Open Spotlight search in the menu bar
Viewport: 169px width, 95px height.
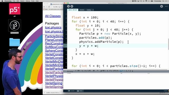point(163,1)
